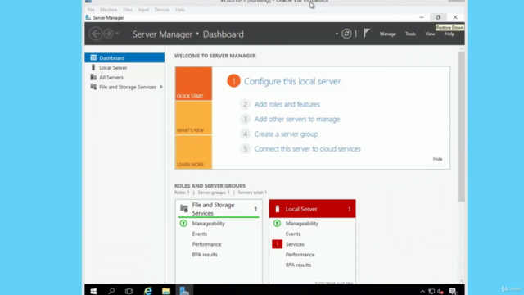Click the Local Server sidebar icon
The image size is (524, 295).
point(93,67)
